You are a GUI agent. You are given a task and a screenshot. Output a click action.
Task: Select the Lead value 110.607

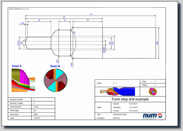tap(37, 118)
